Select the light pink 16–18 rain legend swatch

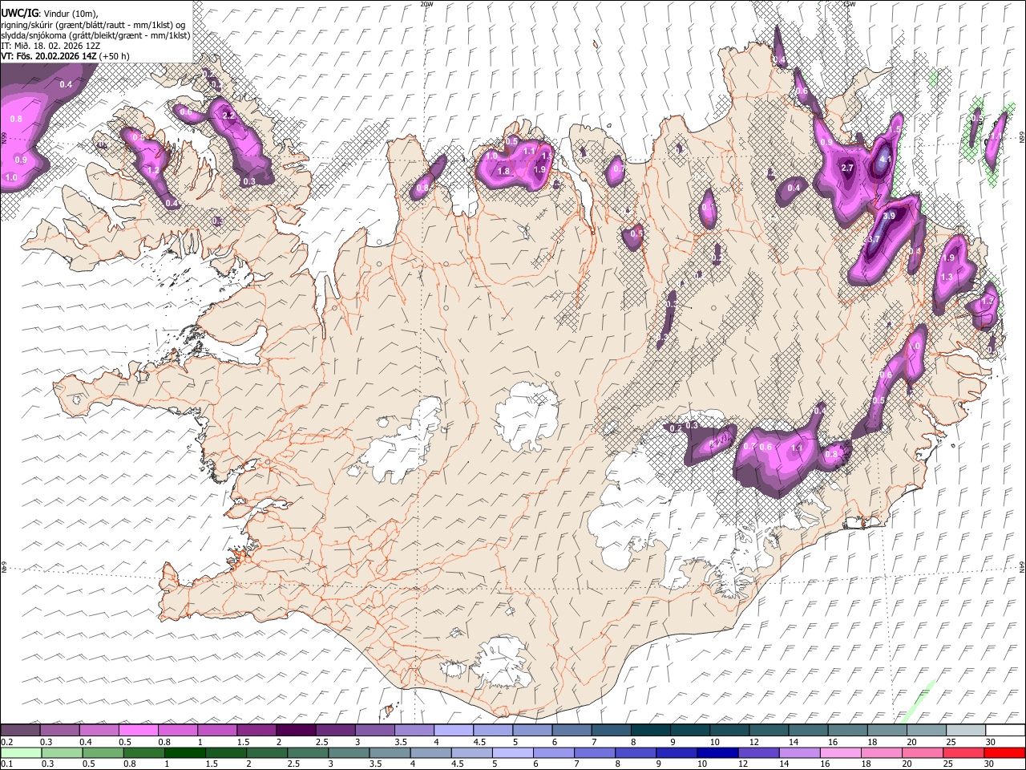[x=840, y=752]
